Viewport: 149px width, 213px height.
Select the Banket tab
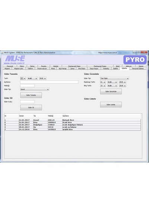click(x=56, y=66)
